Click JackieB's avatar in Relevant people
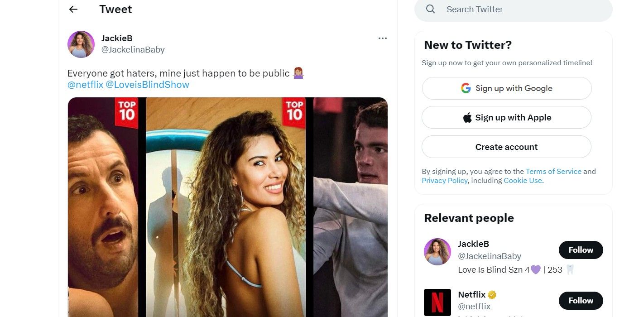Image resolution: width=634 pixels, height=317 pixels. 437,252
